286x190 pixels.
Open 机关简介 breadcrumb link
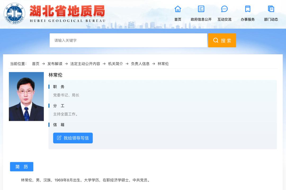pyautogui.click(x=115, y=64)
